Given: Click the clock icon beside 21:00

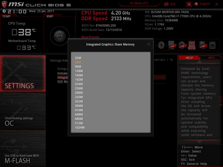Looking at the screenshot, I should tap(4, 11).
